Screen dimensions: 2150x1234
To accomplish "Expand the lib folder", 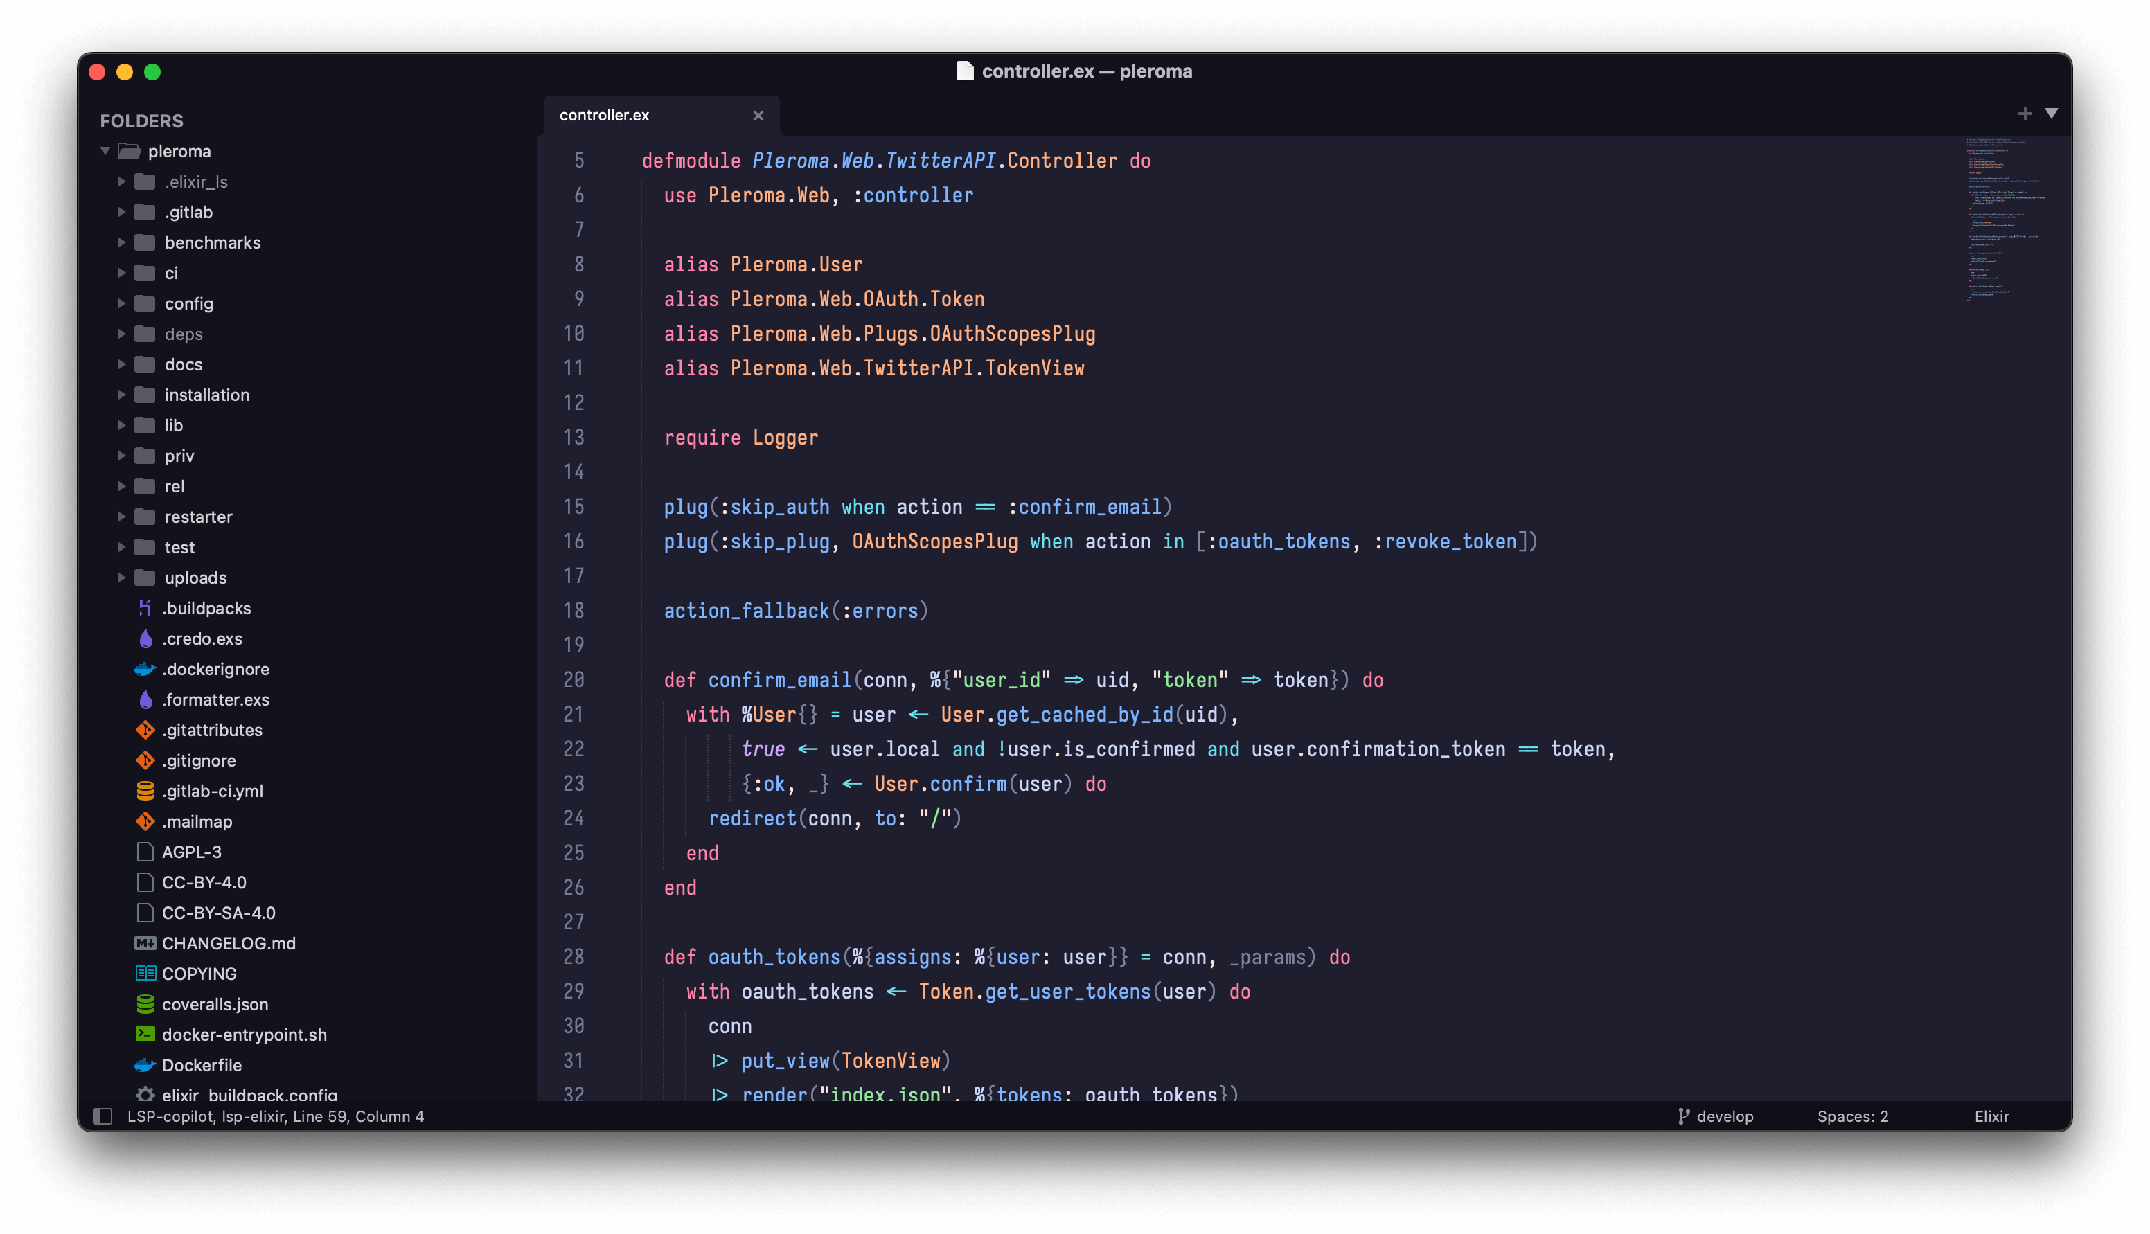I will click(x=121, y=425).
